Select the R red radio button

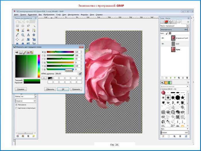click(43, 62)
